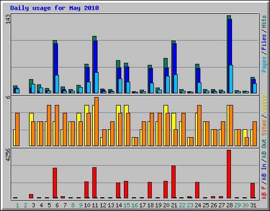Click the 4256 axis maximum label
This screenshot has height=211, width=270.
pyautogui.click(x=8, y=155)
